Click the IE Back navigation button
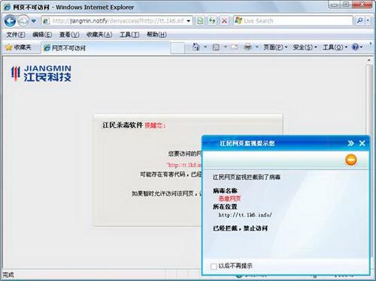The height and width of the screenshot is (281, 376). (x=10, y=21)
